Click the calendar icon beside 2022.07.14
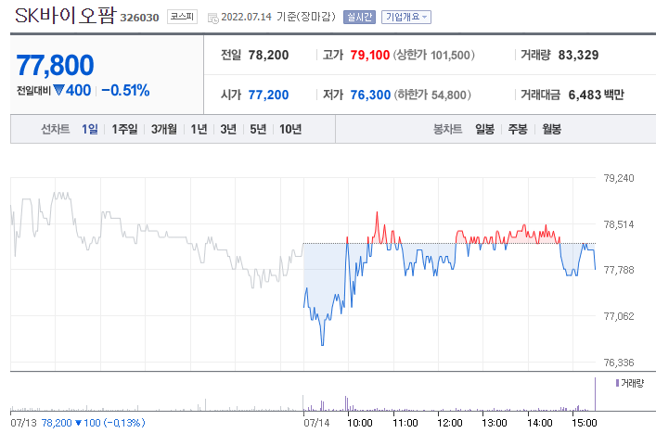Screen dimensions: 656x433 [x=213, y=18]
